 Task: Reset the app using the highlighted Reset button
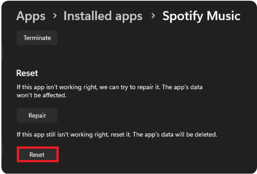(x=37, y=155)
